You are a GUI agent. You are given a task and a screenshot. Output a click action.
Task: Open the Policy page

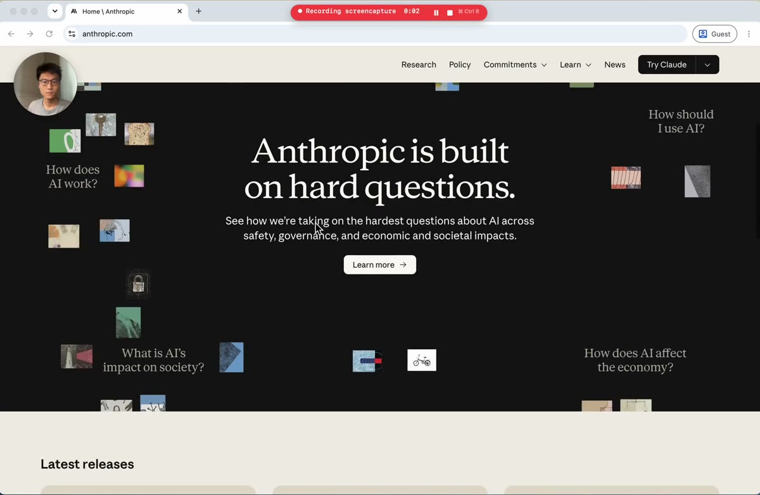click(460, 65)
